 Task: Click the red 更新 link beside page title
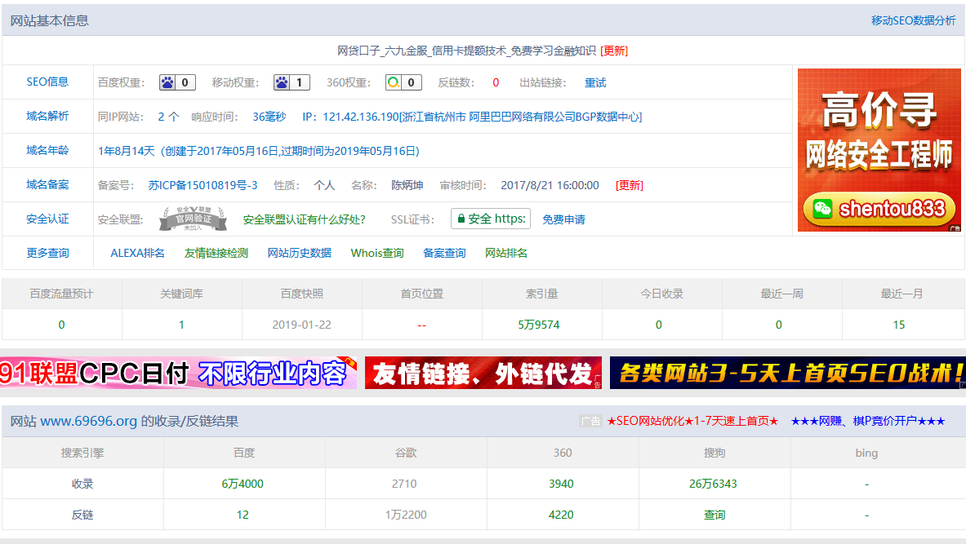coord(614,51)
